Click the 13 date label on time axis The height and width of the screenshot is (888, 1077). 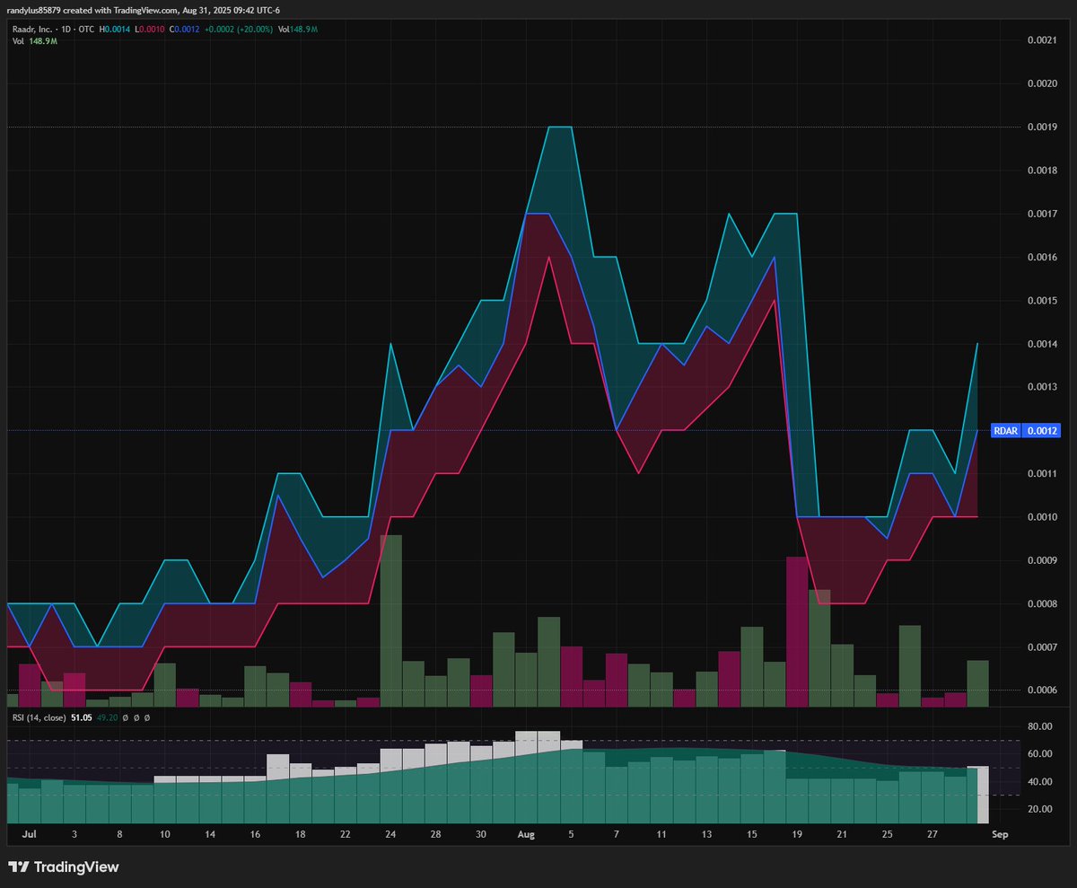(x=707, y=835)
